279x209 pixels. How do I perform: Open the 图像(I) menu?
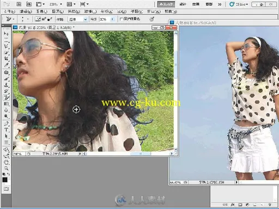41,11
